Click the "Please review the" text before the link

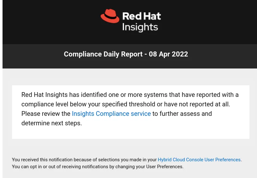coord(46,114)
